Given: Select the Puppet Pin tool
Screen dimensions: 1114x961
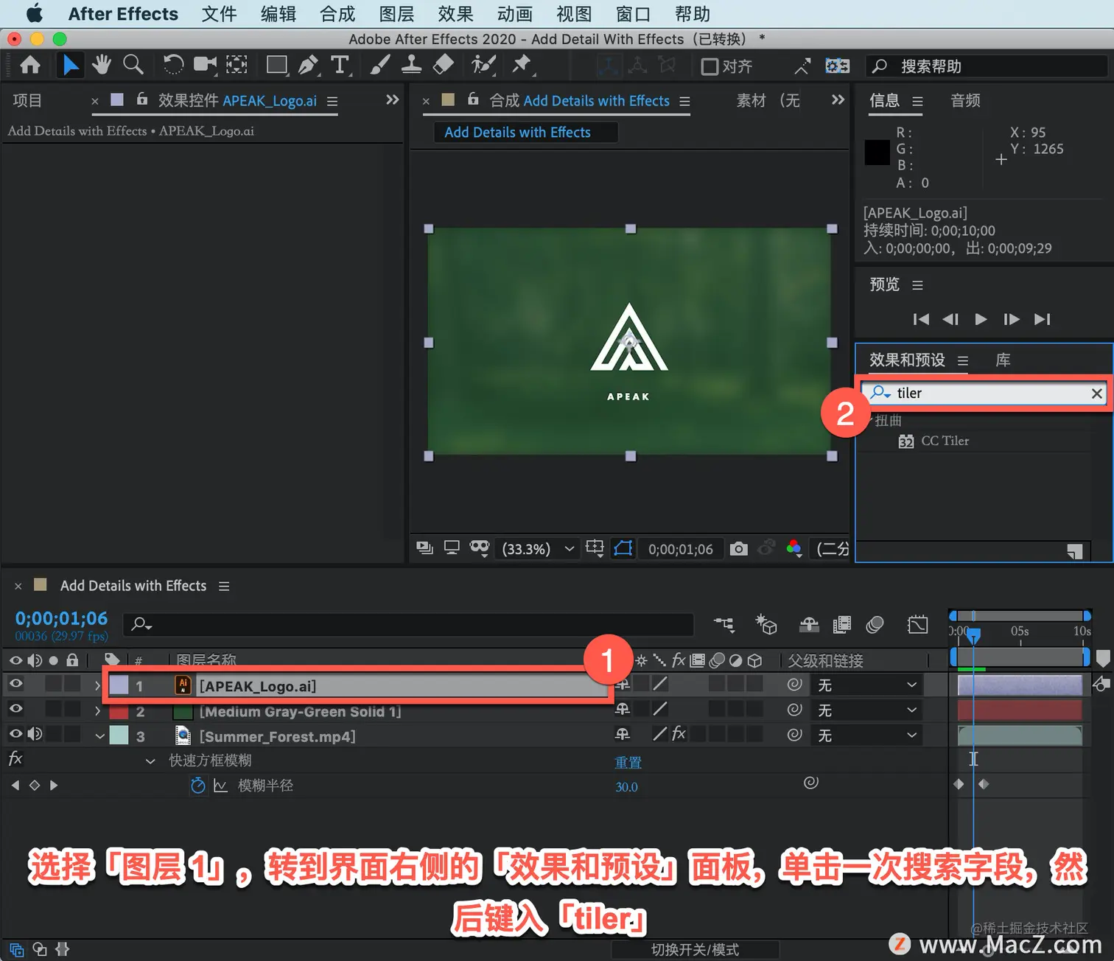Looking at the screenshot, I should coord(522,66).
